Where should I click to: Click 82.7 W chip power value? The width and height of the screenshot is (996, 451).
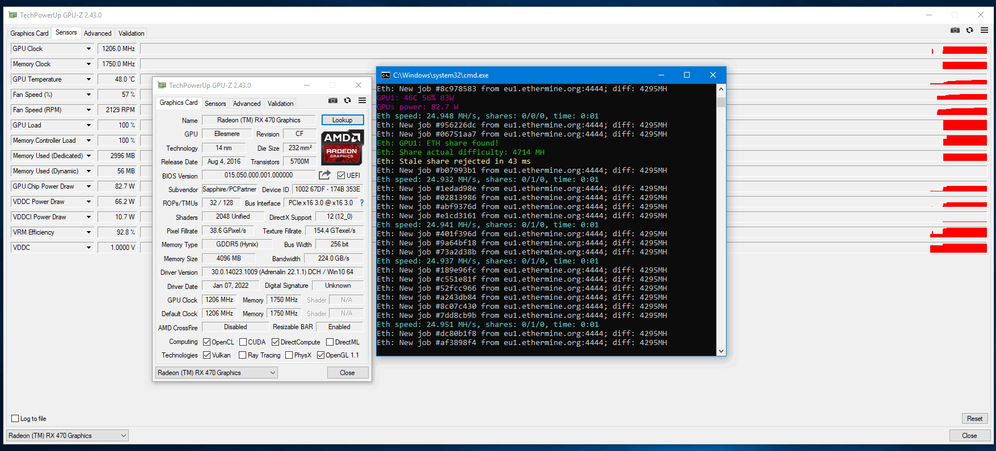tap(117, 186)
